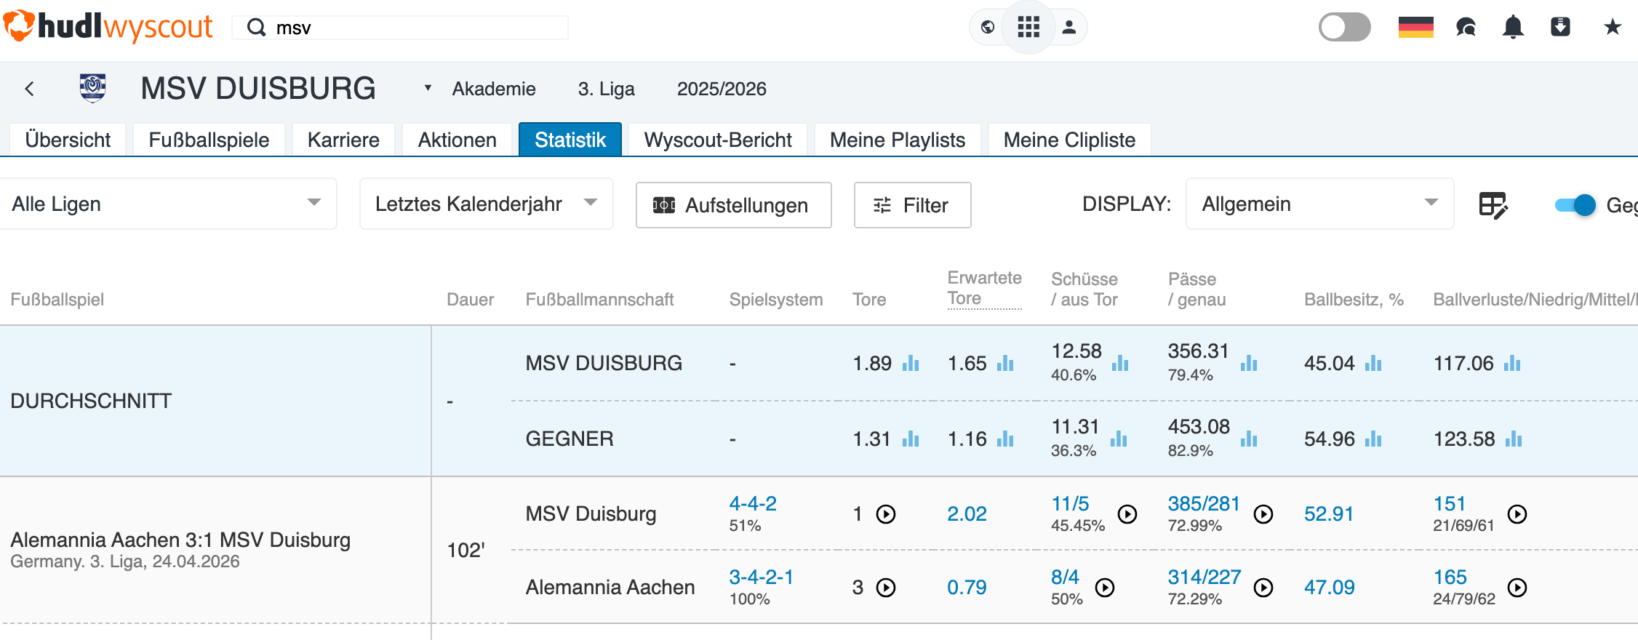Show chart for MSV Duisburg Ballbesitz 45.04

click(1373, 363)
